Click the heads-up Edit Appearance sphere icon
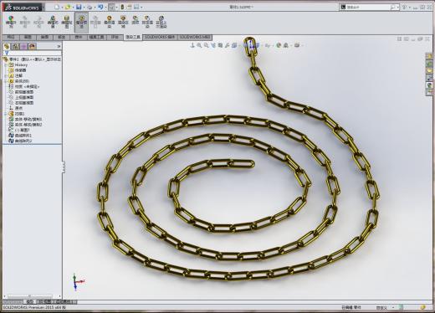 (279, 45)
